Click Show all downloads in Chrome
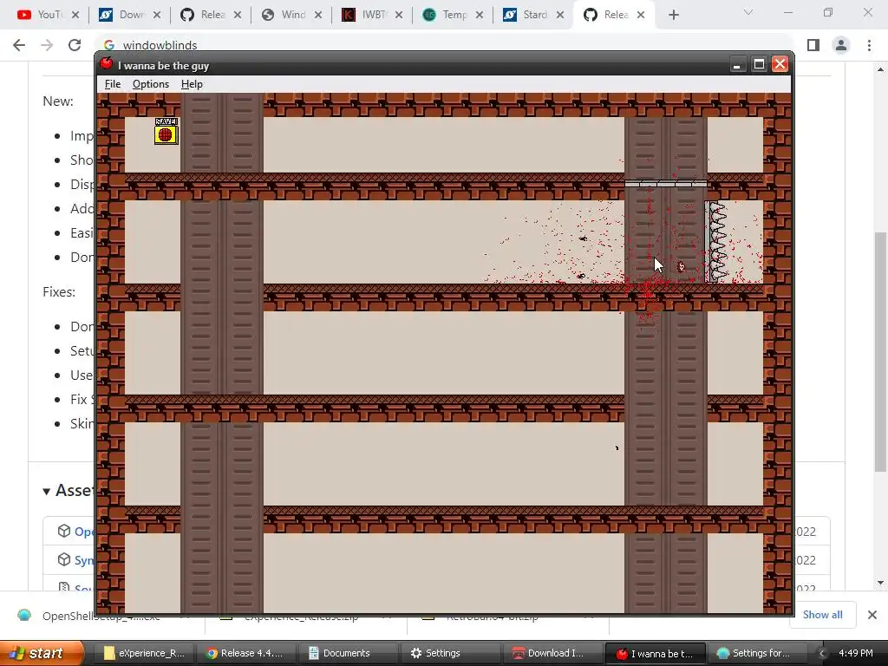 822,615
